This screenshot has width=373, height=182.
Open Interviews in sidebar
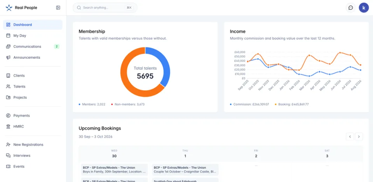(33, 156)
